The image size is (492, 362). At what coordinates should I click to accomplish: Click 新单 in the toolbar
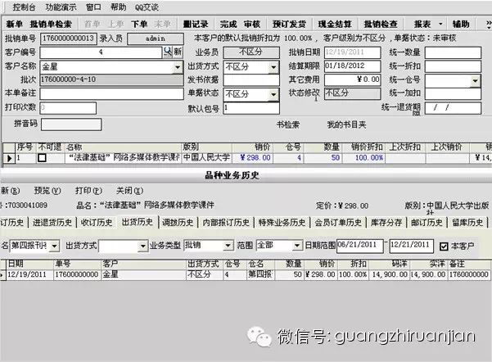14,25
